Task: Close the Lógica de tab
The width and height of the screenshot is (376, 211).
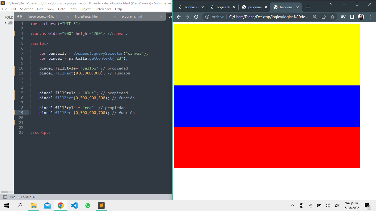Action: click(x=234, y=7)
